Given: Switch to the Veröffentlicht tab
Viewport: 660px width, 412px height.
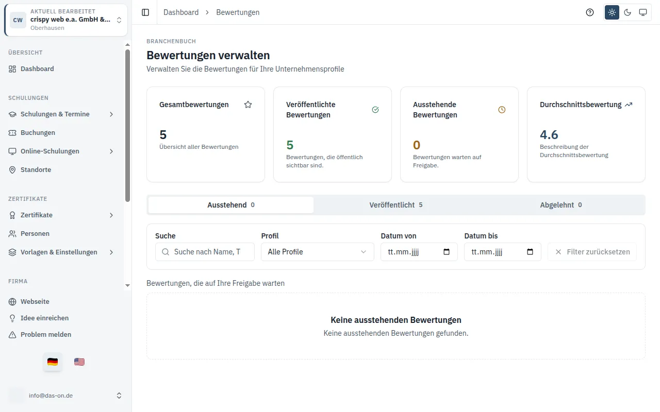Looking at the screenshot, I should 396,205.
